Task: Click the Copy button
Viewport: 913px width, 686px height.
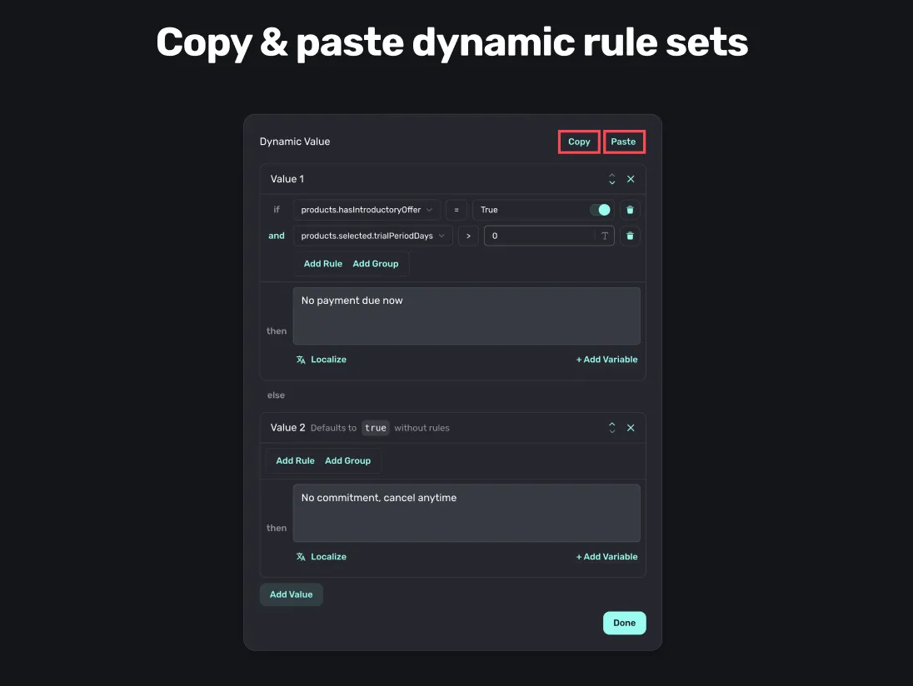Action: pos(579,142)
